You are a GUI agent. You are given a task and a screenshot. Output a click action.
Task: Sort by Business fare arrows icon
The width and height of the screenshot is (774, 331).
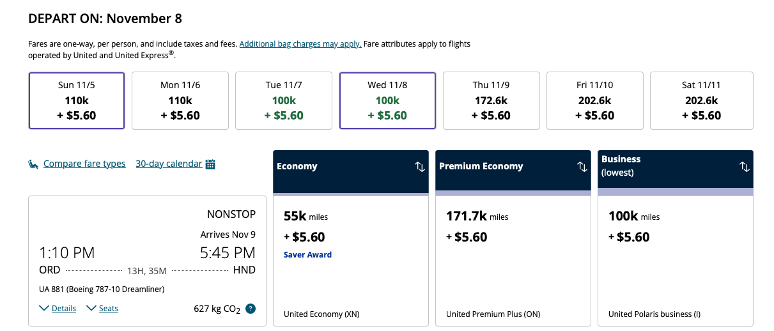coord(745,166)
